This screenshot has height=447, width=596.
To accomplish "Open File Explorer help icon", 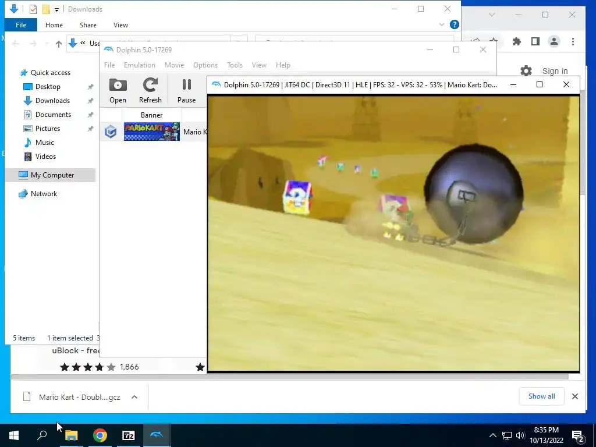I will click(x=454, y=24).
